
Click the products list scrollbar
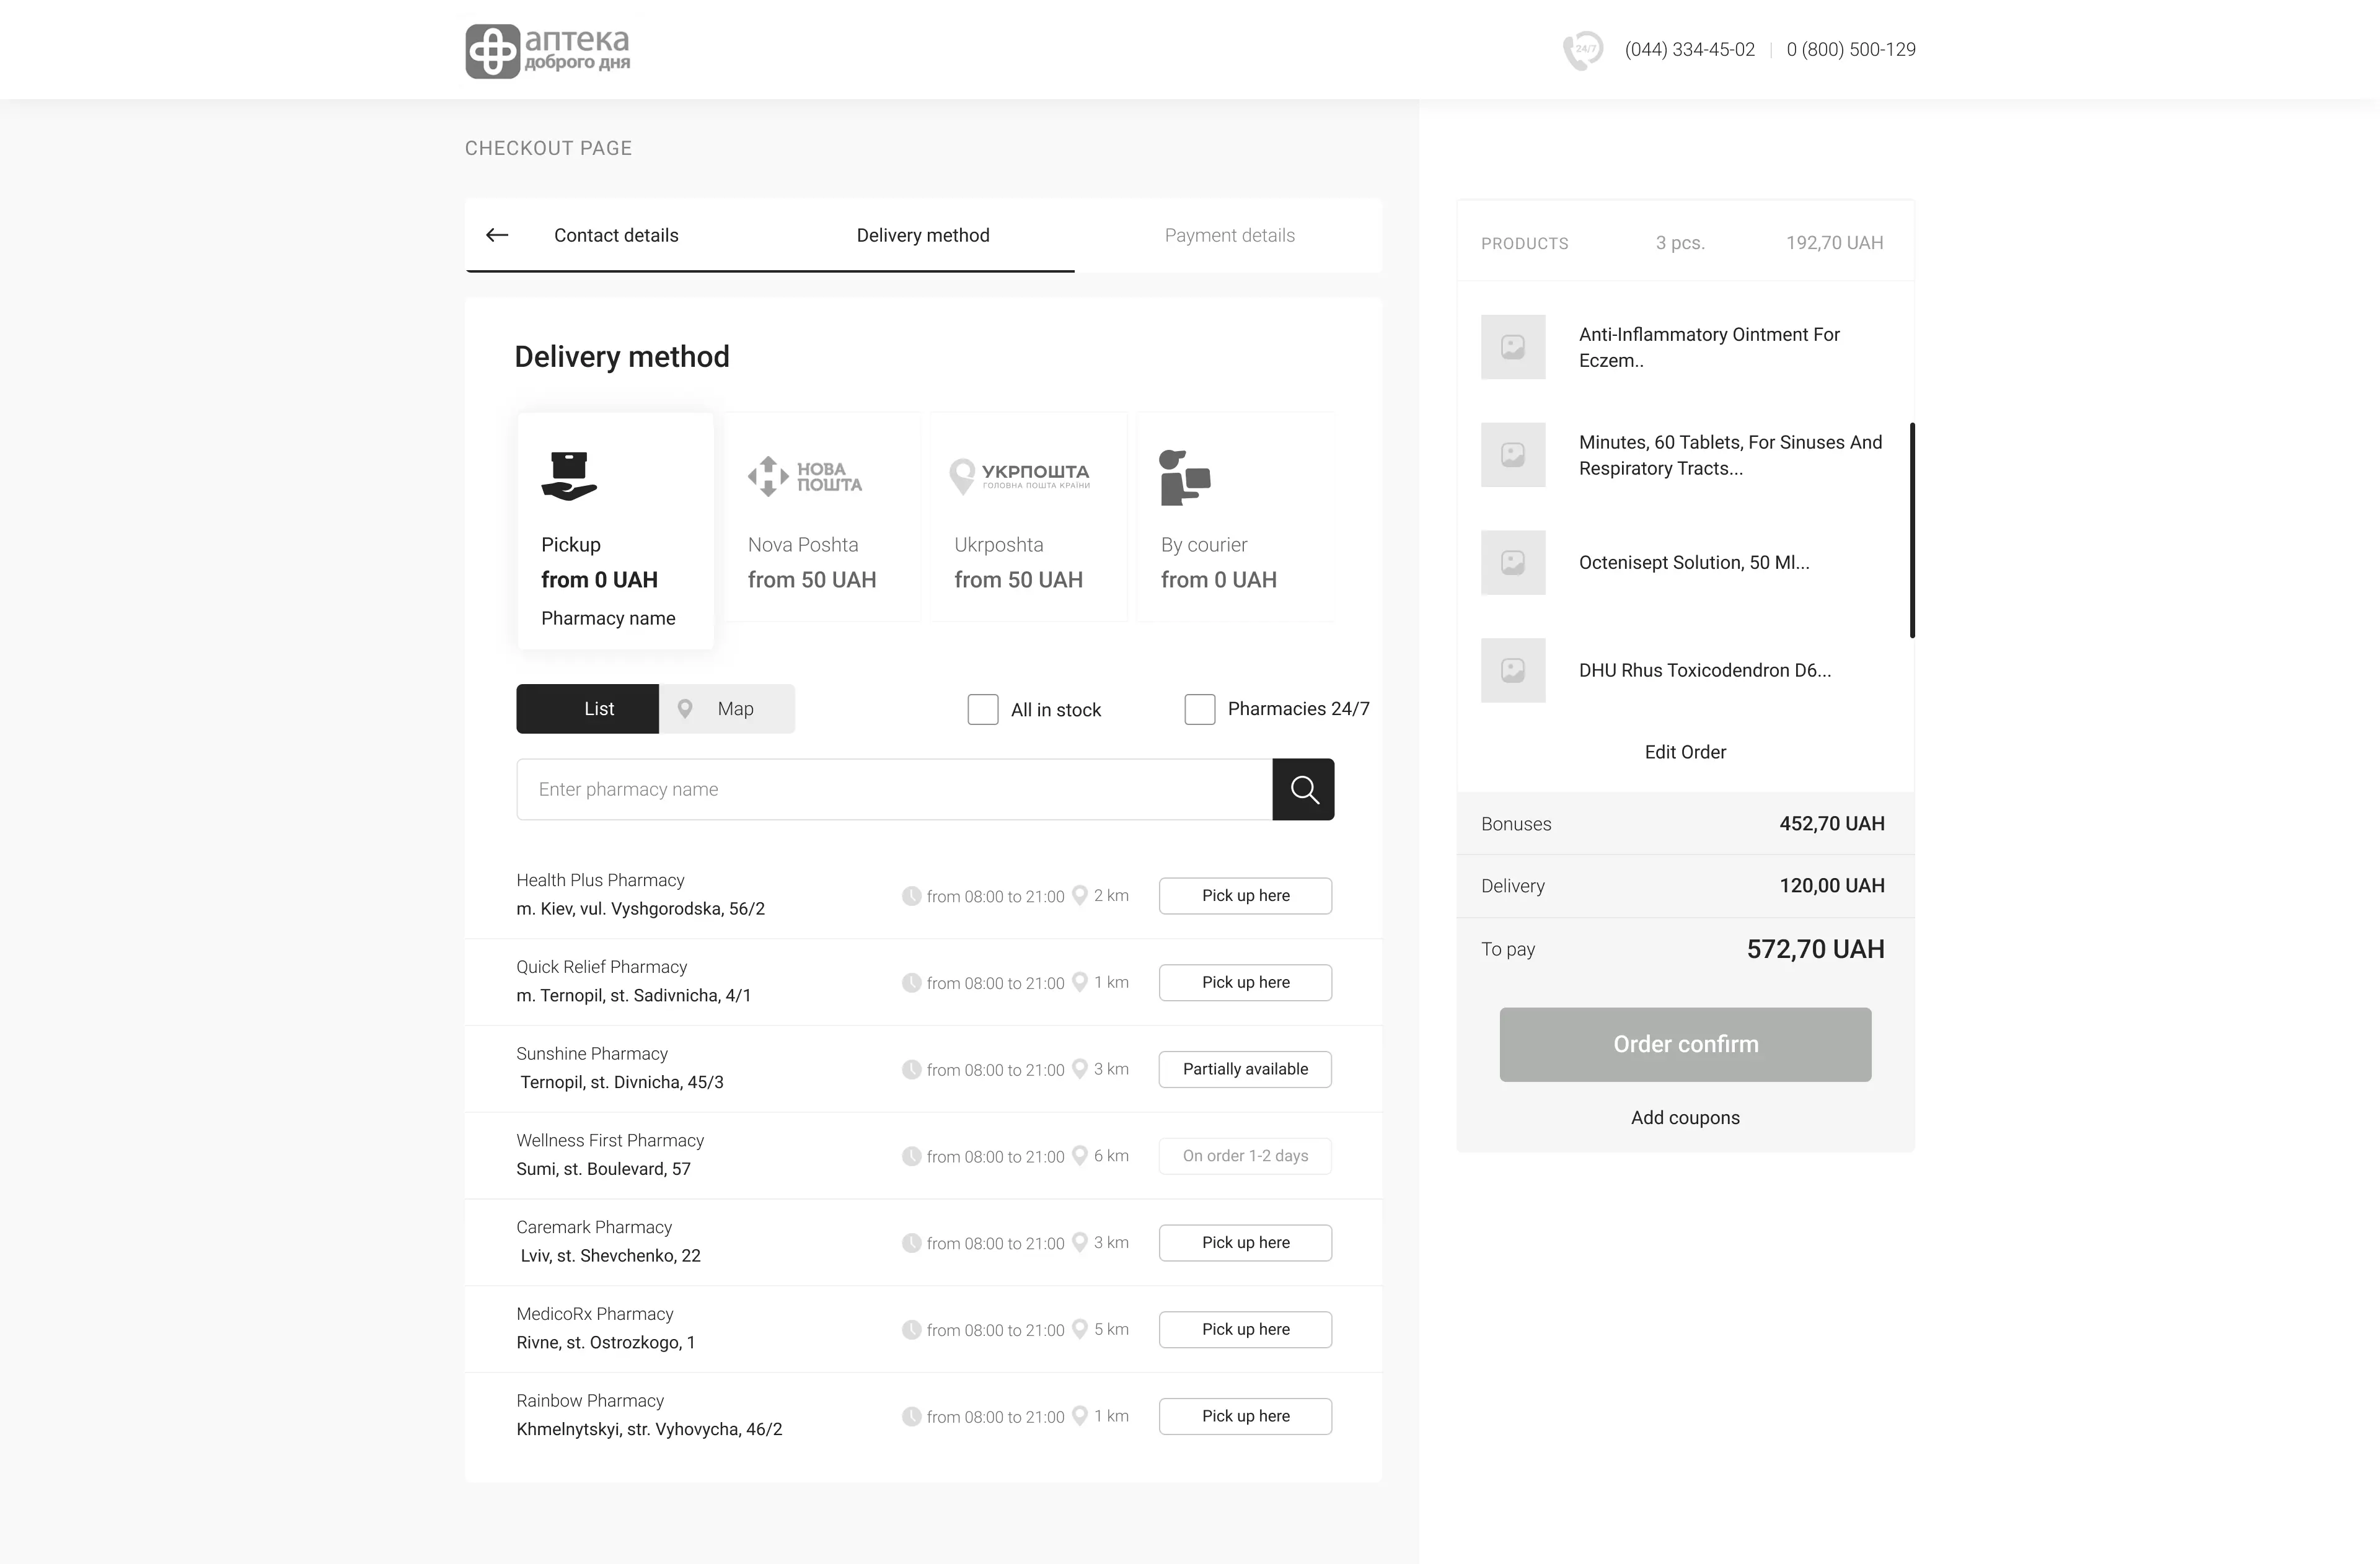[x=1912, y=530]
